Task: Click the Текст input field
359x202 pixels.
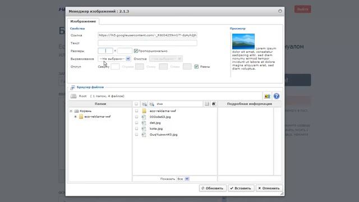Action: click(x=147, y=43)
